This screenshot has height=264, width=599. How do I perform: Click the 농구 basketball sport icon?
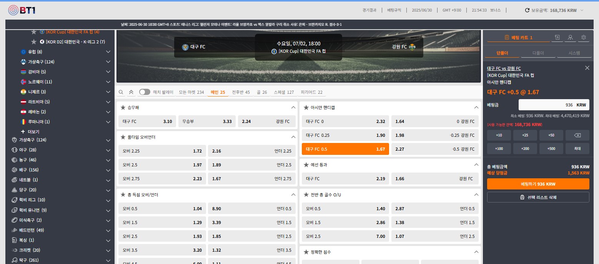14,160
